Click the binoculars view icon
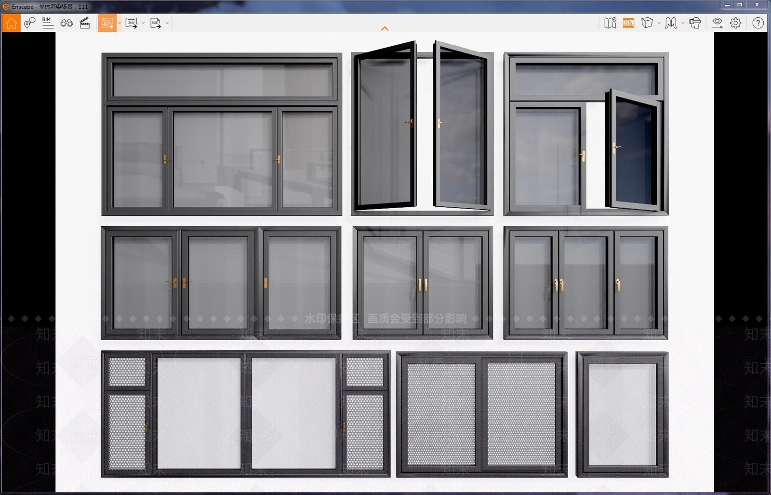The height and width of the screenshot is (495, 771). (x=66, y=23)
